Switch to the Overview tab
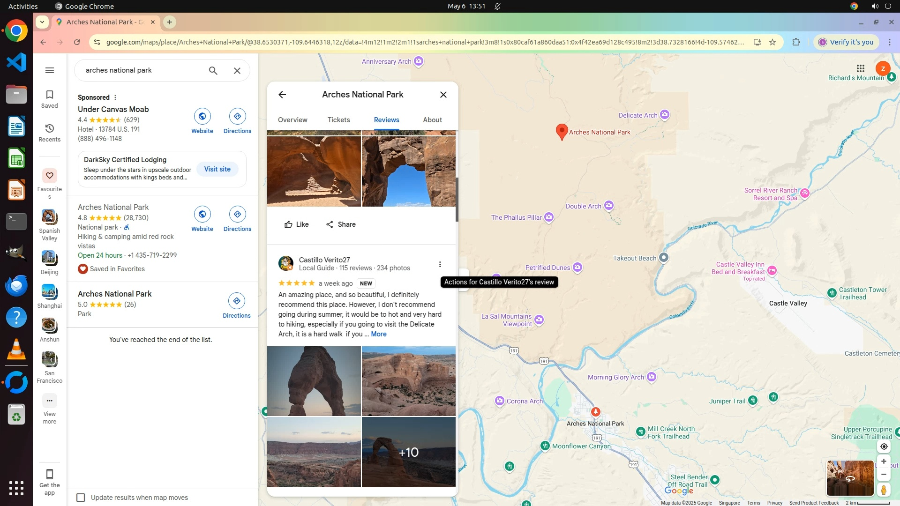 pos(292,120)
